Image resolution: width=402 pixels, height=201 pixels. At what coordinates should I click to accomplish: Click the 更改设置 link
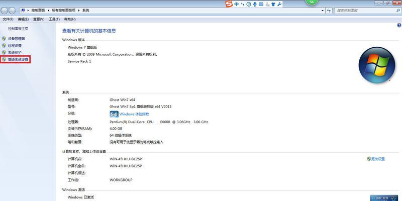378,159
